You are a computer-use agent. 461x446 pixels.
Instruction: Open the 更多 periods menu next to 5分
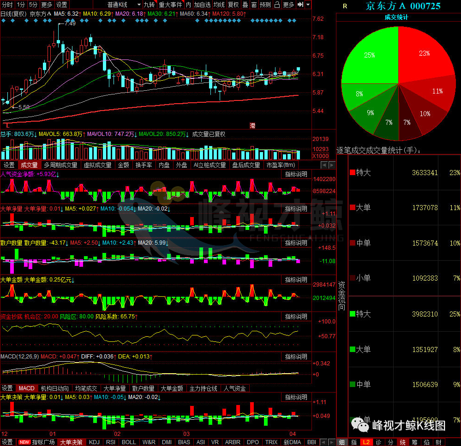click(x=47, y=5)
